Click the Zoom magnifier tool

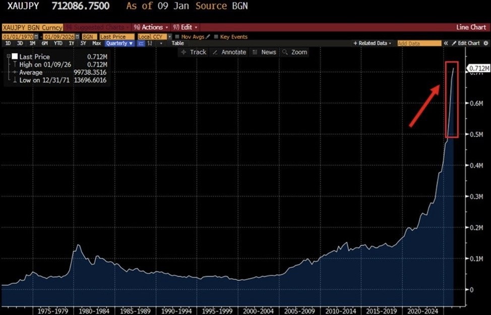(x=295, y=52)
